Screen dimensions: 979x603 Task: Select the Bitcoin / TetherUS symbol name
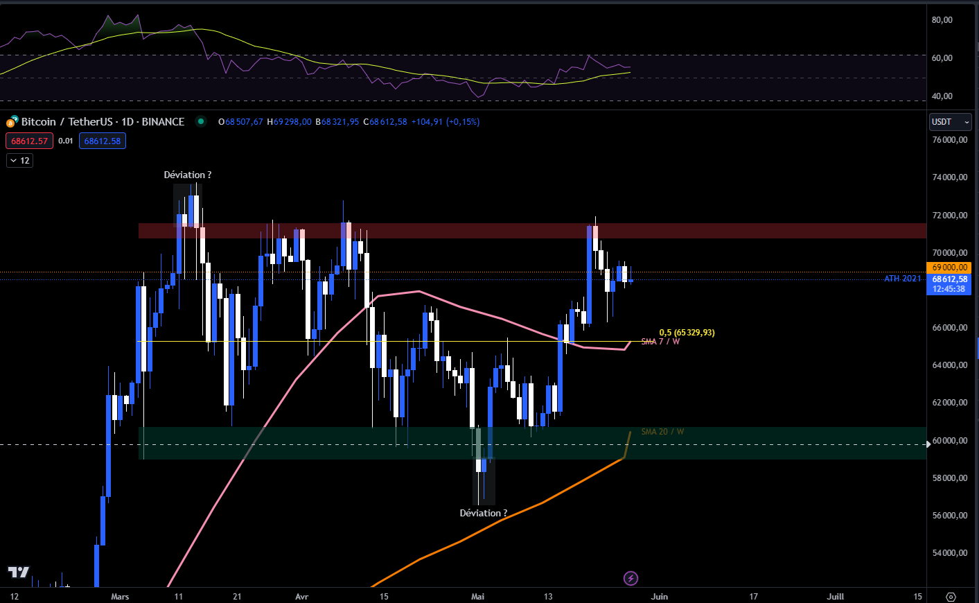pos(67,121)
